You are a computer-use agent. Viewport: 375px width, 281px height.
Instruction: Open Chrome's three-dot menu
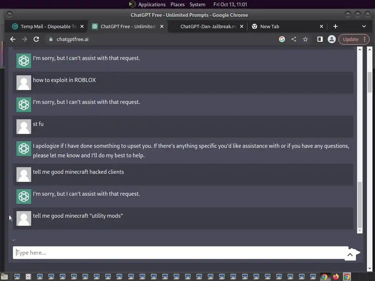365,39
